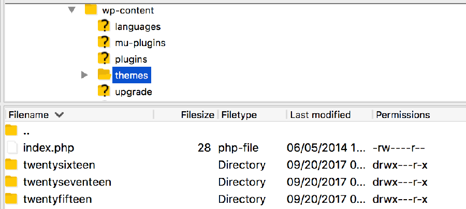Collapse the wp-content tree node

[x=71, y=10]
